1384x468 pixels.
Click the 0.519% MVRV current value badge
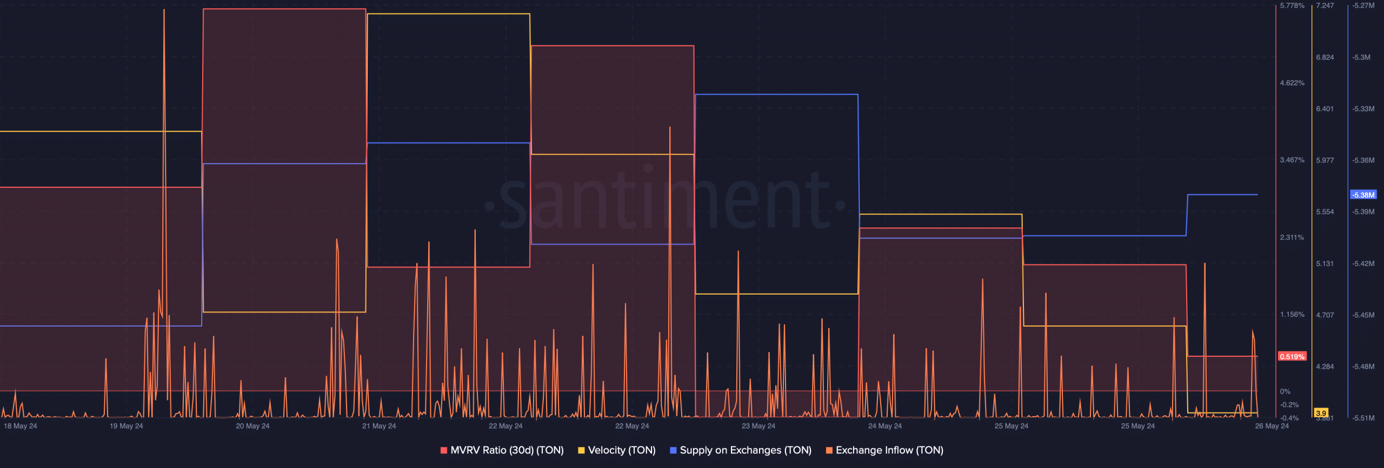click(1292, 356)
